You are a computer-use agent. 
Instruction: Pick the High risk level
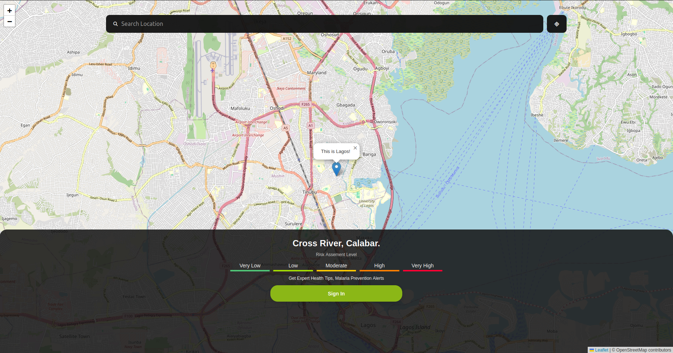(379, 266)
